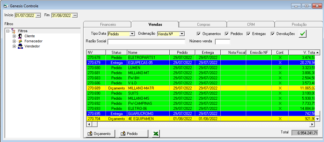Click the Fornecedor icon in filter tree
Image resolution: width=324 pixels, height=142 pixels.
[x=20, y=41]
